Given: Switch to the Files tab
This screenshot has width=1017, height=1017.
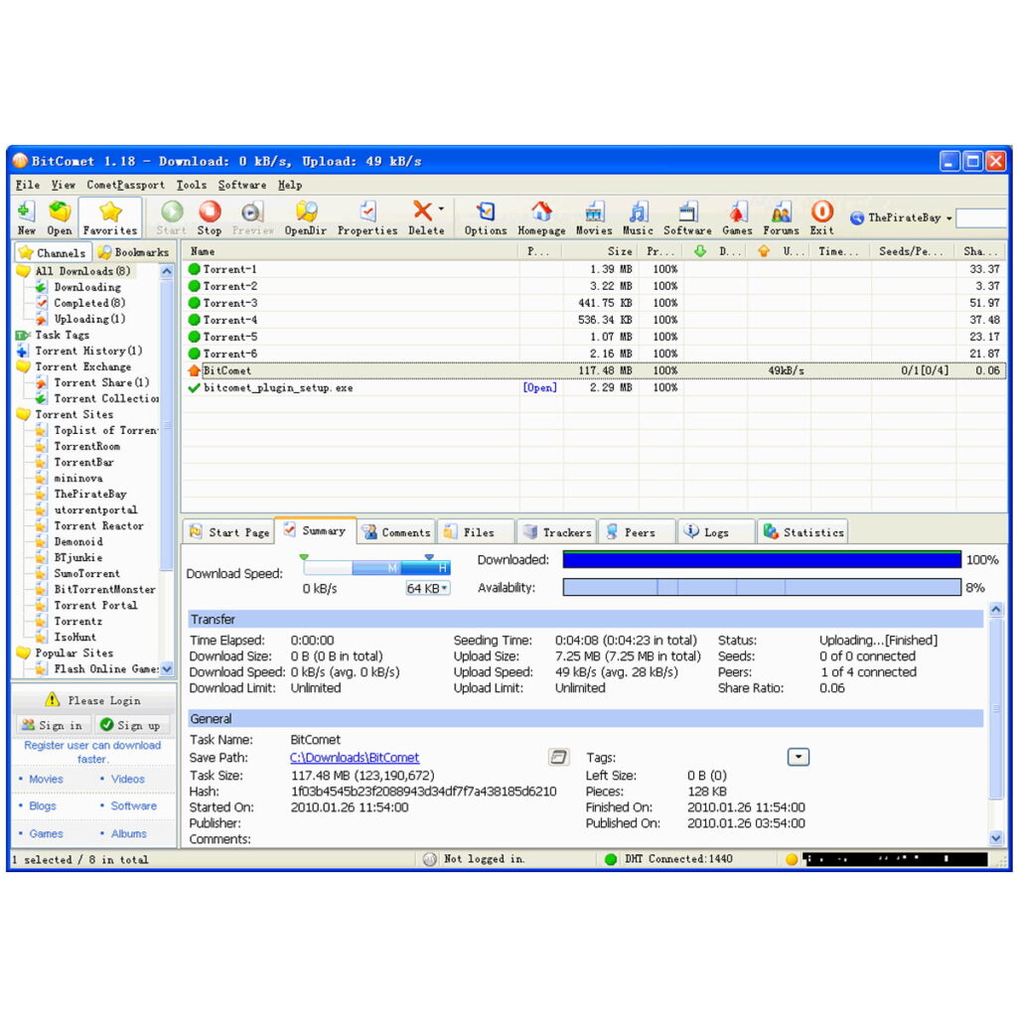Looking at the screenshot, I should [x=476, y=532].
